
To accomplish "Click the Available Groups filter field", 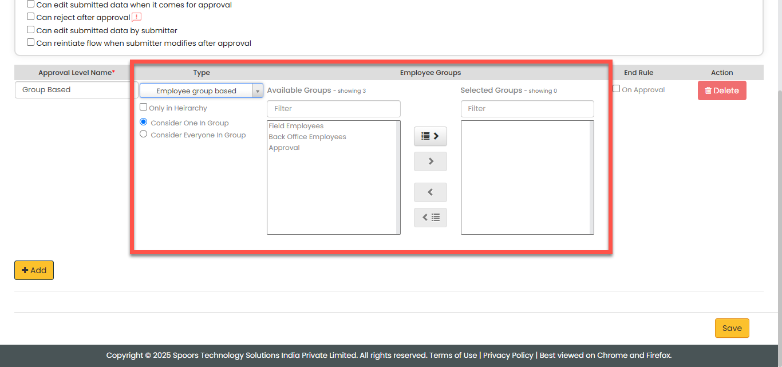I will click(333, 109).
